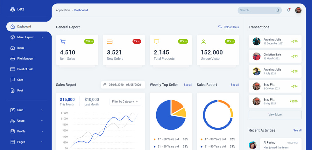Click See all for Recent Activities
Image resolution: width=312 pixels, height=150 pixels.
click(297, 130)
